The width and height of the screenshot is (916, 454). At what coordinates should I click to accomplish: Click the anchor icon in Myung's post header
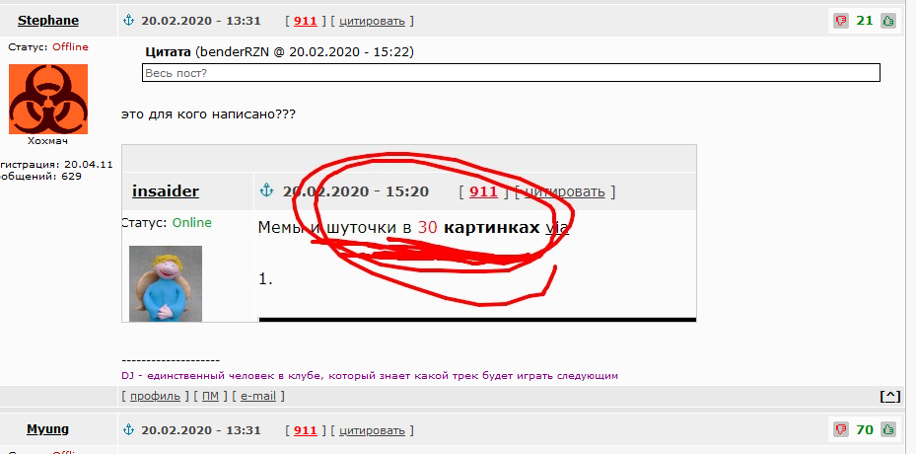128,430
